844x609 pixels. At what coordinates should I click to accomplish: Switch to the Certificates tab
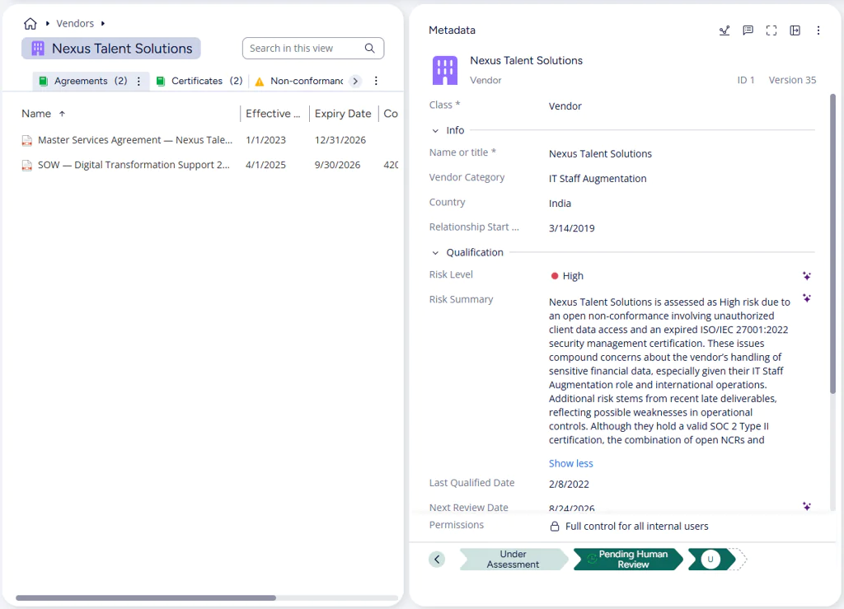199,81
